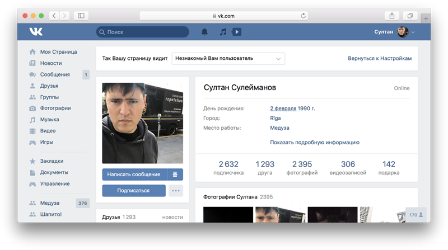Open the music note icon in header
Viewport: 448px width, 250px height.
tap(223, 32)
